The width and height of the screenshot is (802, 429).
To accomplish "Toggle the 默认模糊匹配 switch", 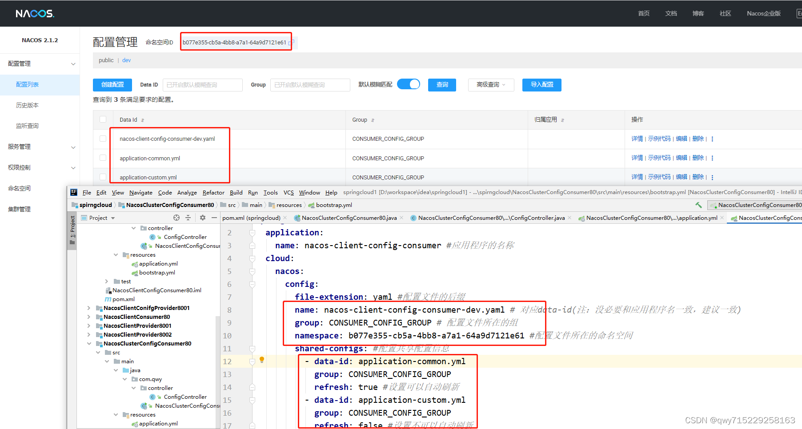I will pos(409,84).
